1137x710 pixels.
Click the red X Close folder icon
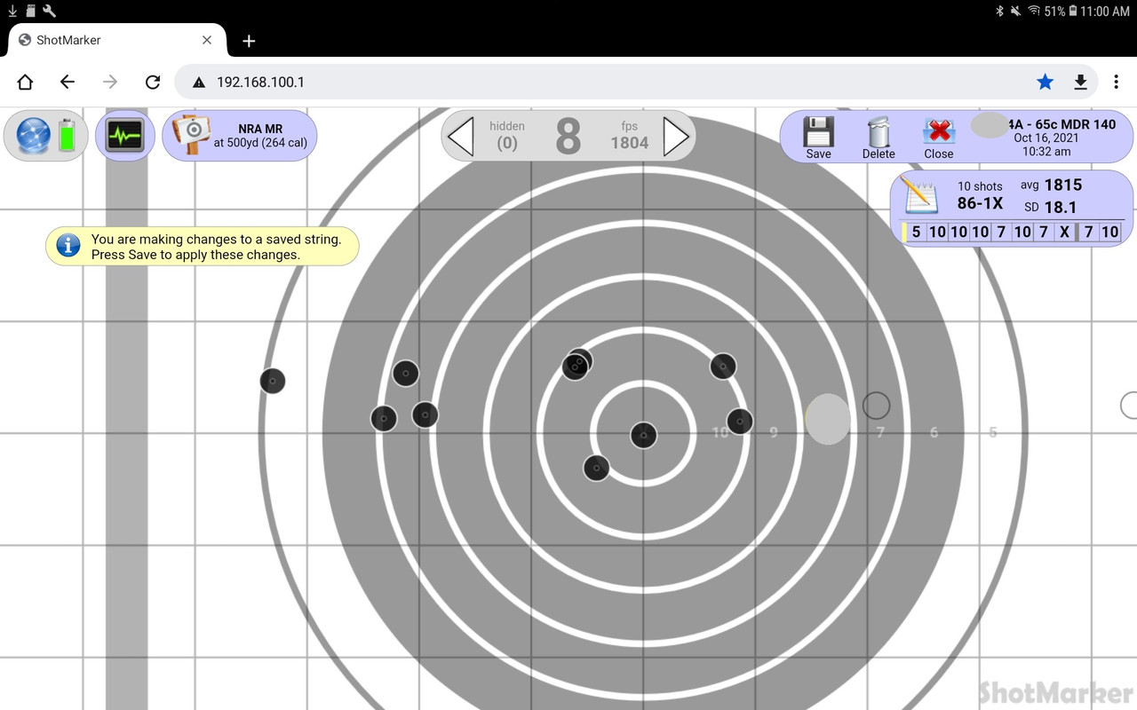pyautogui.click(x=938, y=133)
